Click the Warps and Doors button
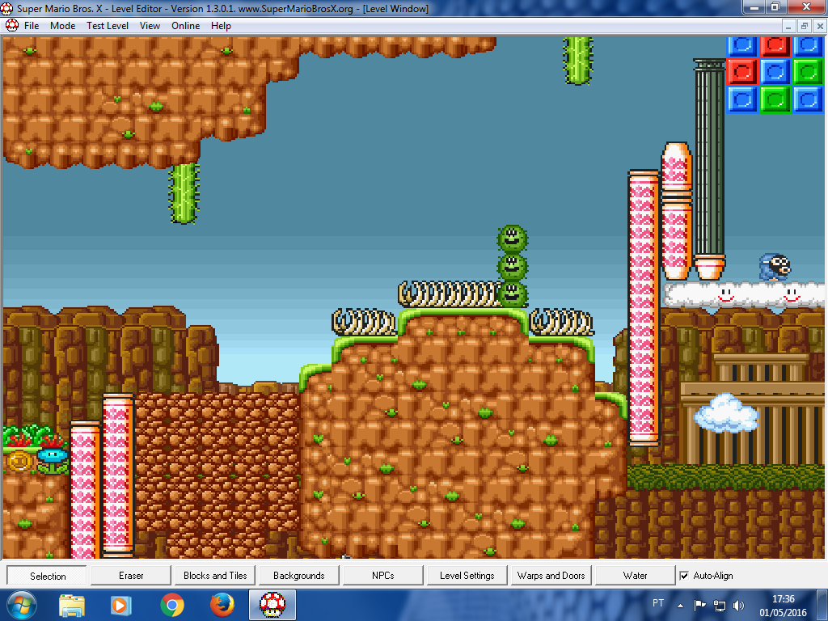828x621 pixels. [x=551, y=576]
